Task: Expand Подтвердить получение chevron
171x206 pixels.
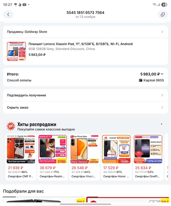Action: click(x=162, y=95)
